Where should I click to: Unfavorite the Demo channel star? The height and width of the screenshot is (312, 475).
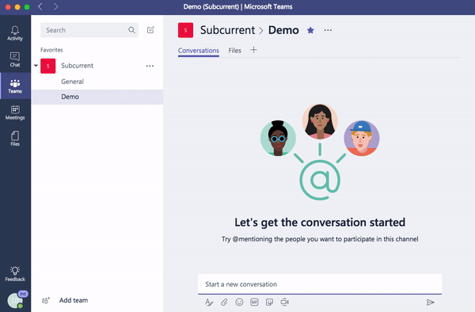310,30
